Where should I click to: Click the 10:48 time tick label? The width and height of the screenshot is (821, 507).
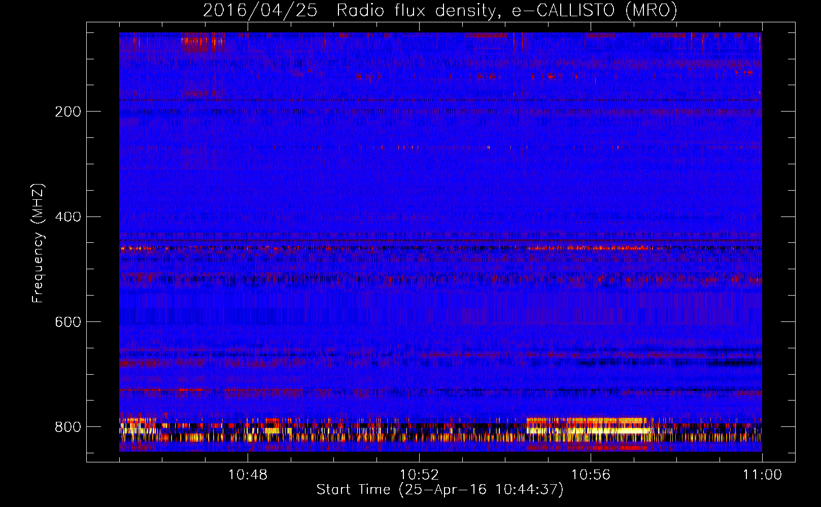(248, 475)
